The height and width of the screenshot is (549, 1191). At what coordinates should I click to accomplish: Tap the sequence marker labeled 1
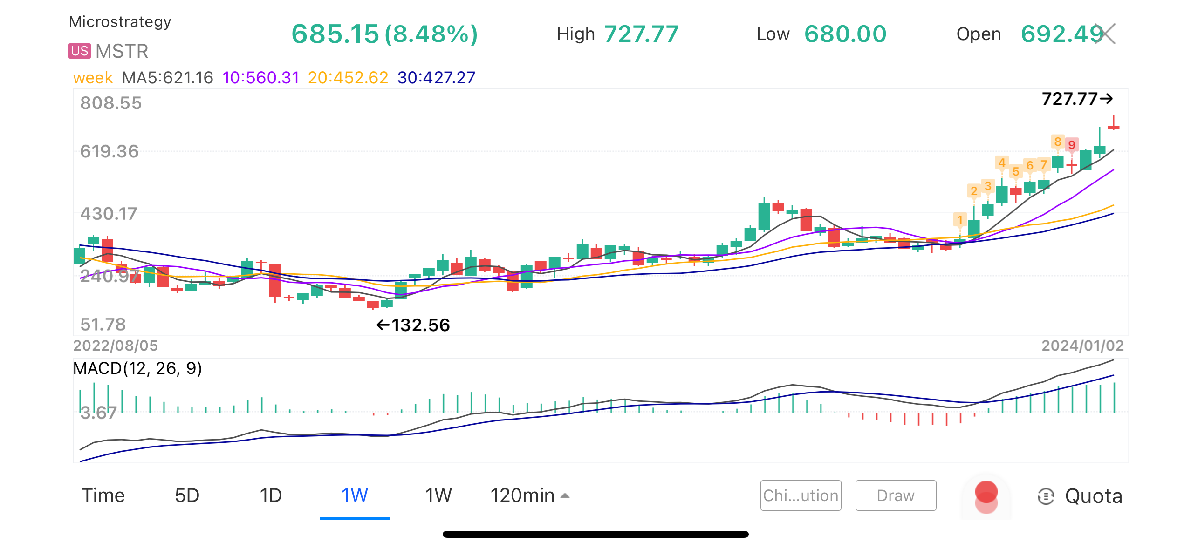tap(959, 220)
